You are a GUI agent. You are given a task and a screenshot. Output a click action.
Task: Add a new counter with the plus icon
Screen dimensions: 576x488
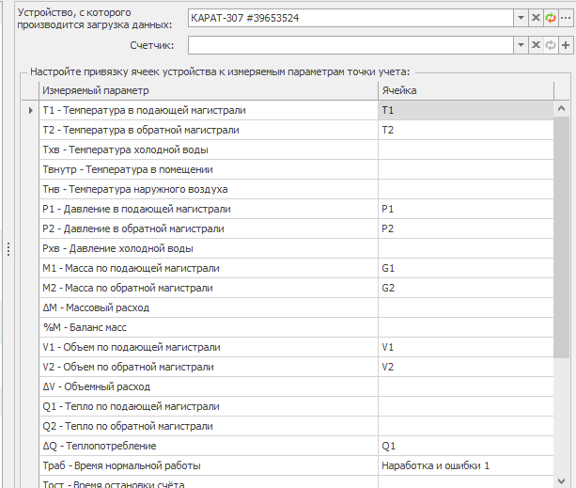pyautogui.click(x=565, y=45)
